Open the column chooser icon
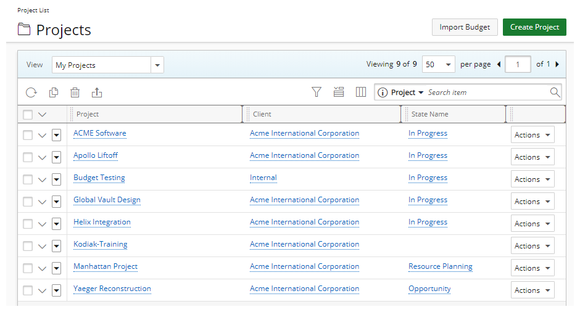 pos(361,92)
